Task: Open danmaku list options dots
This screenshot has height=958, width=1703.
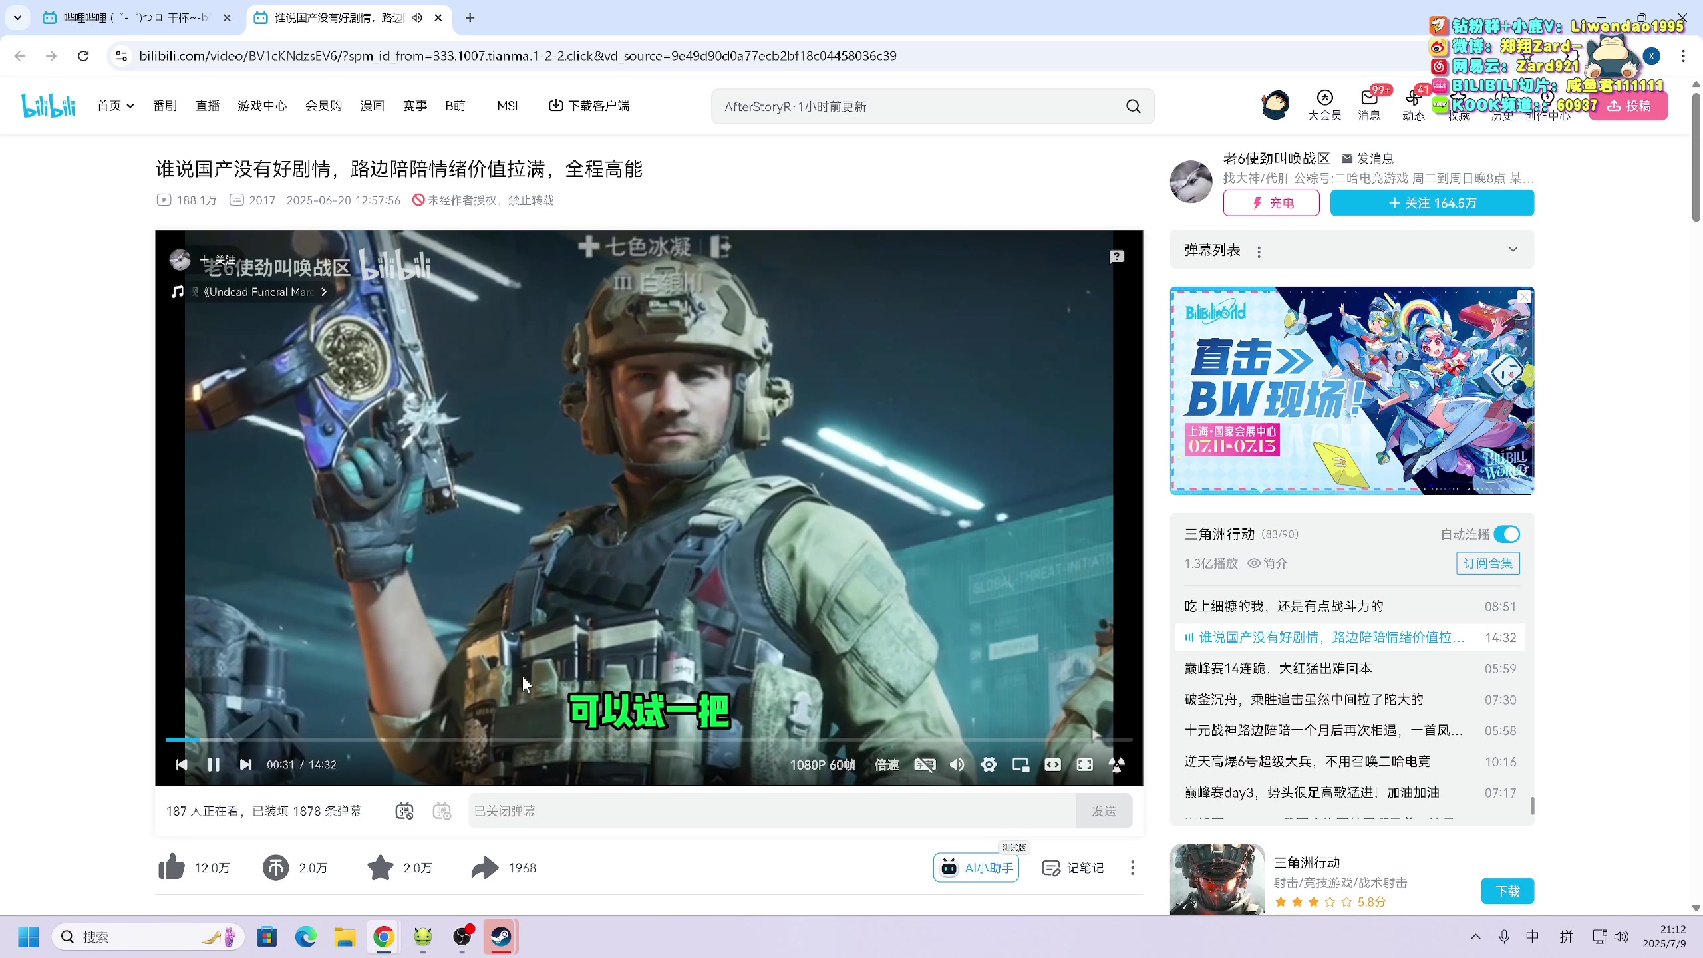Action: pyautogui.click(x=1259, y=251)
